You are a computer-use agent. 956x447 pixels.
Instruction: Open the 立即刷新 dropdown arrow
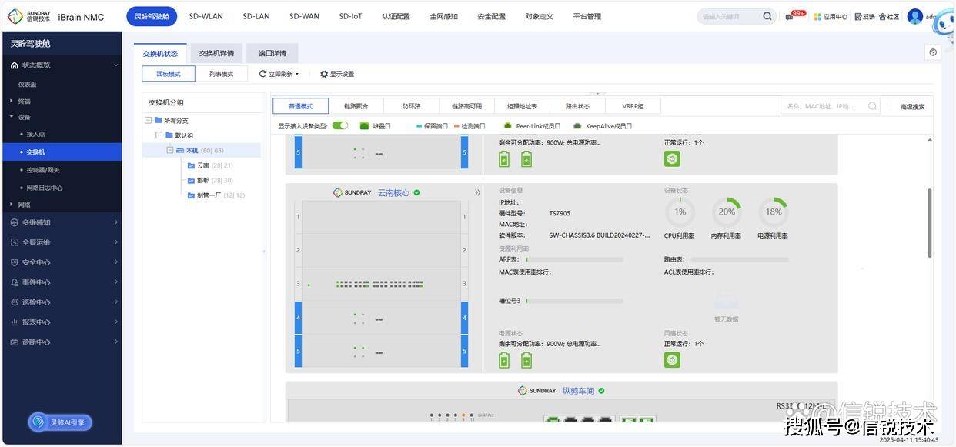point(298,74)
